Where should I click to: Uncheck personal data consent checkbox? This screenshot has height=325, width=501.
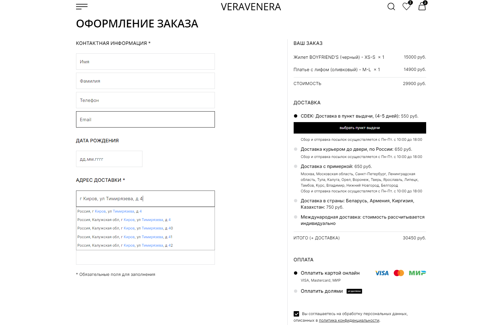[296, 314]
